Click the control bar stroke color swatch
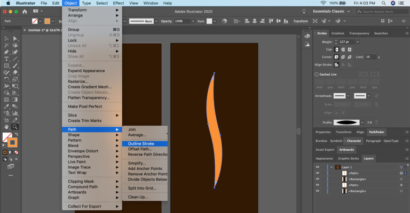This screenshot has height=213, width=410. tap(47, 21)
